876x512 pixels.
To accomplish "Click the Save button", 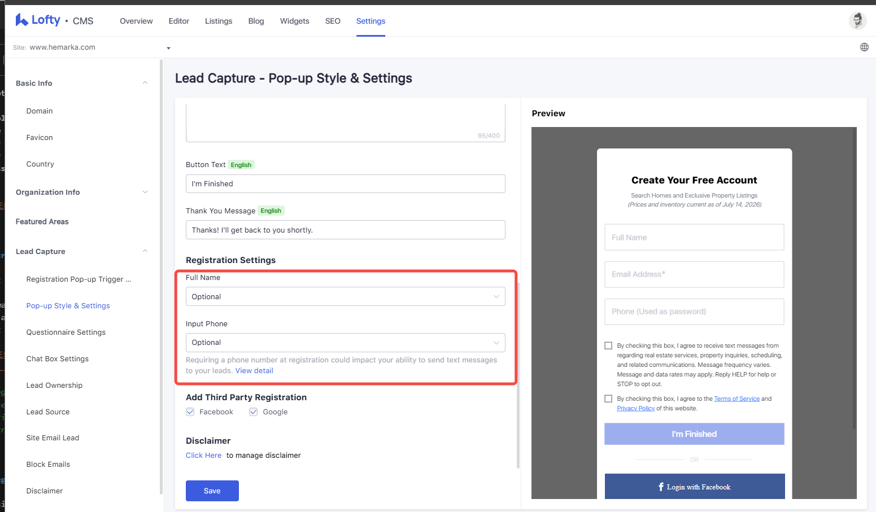I will 212,491.
